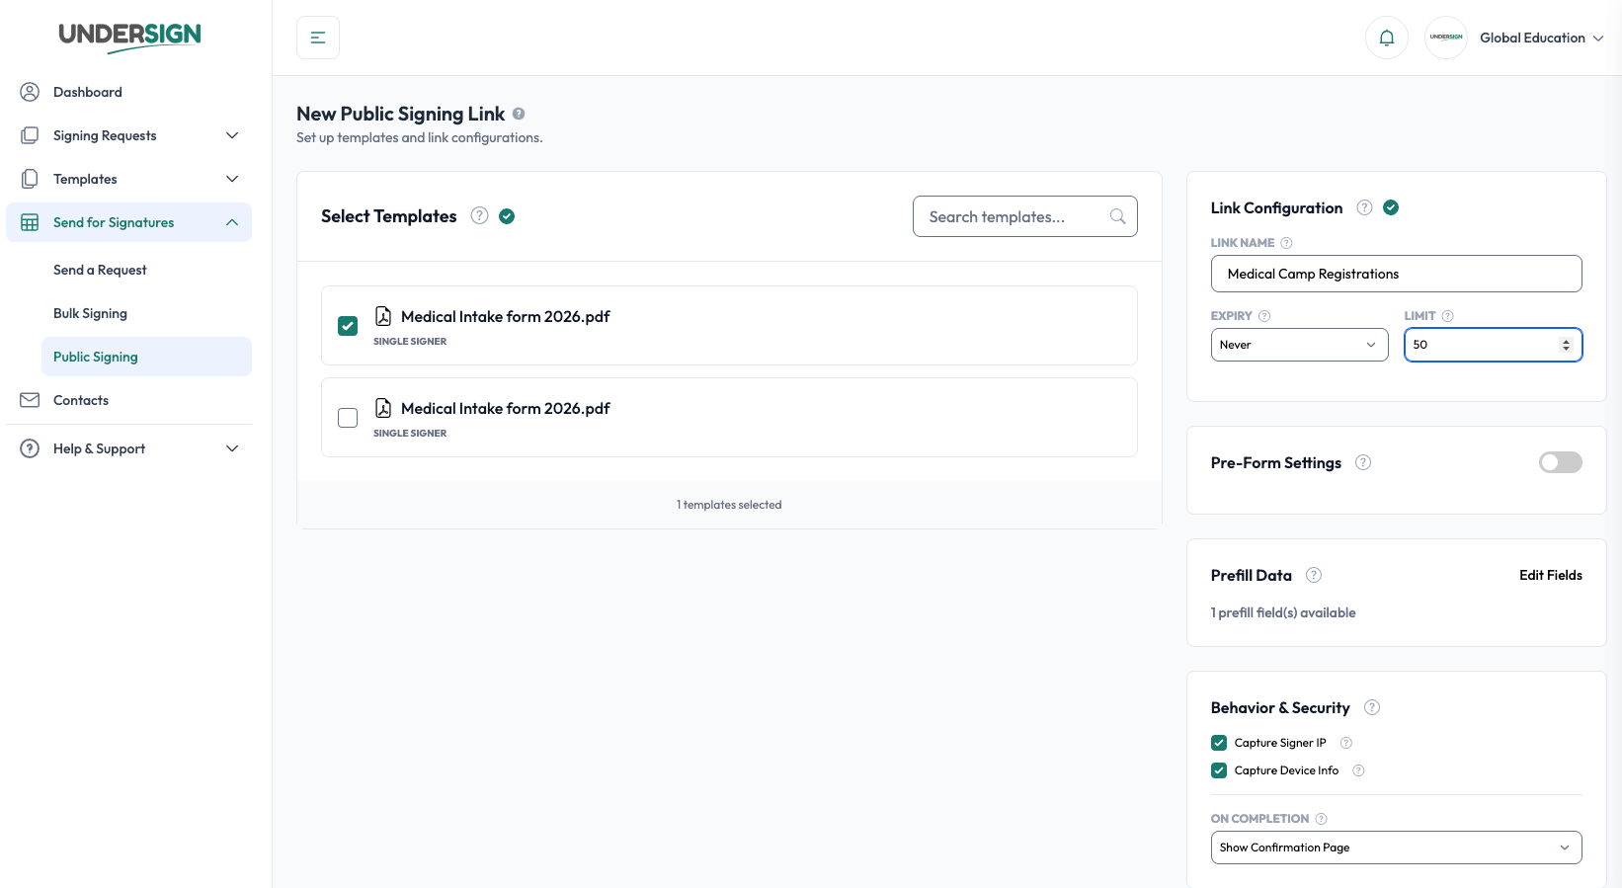Click the Limit field showing 50
The height and width of the screenshot is (888, 1622).
coord(1494,345)
